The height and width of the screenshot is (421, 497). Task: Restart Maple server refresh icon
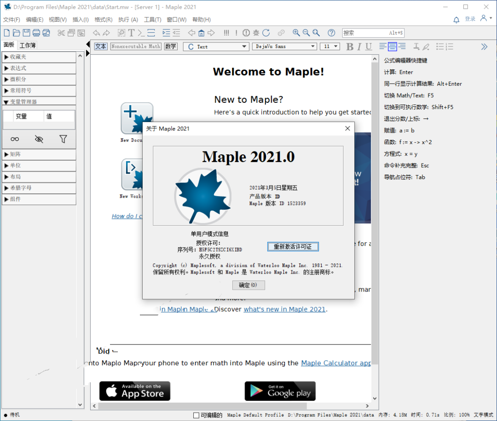[266, 33]
